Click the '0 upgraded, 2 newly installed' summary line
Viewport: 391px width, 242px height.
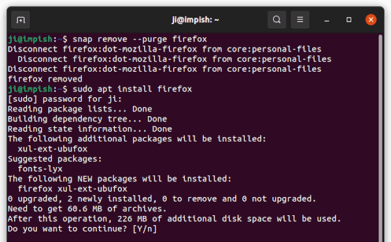pyautogui.click(x=162, y=199)
